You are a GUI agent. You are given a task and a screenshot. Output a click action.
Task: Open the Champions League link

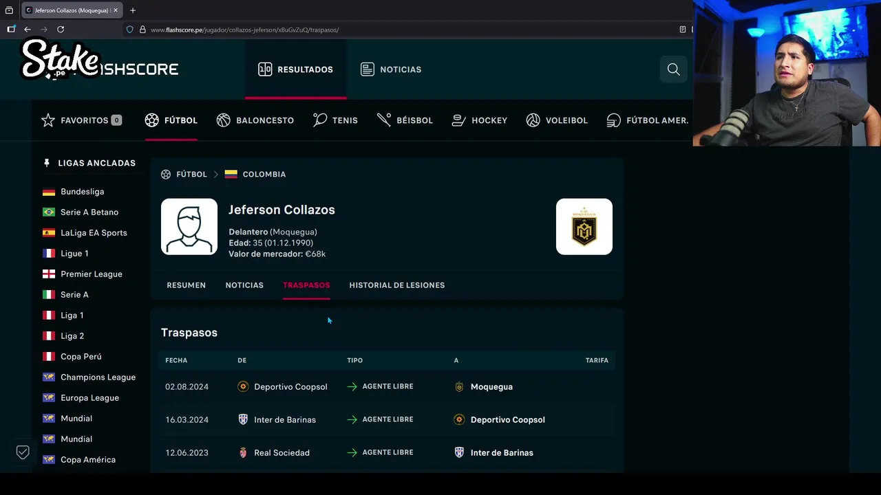(x=98, y=377)
